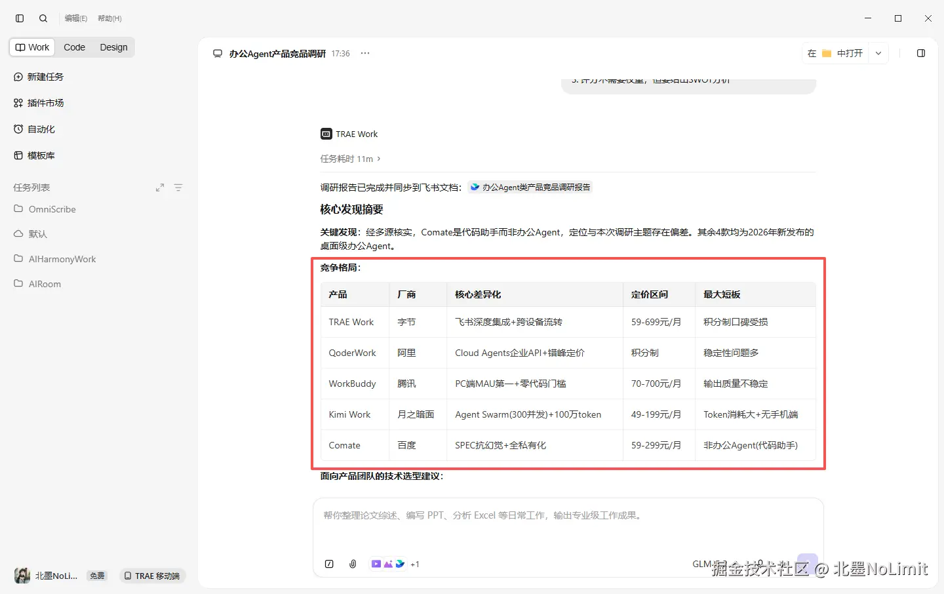This screenshot has width=944, height=594.
Task: Click the monitor icon beside the task title
Action: tap(218, 54)
